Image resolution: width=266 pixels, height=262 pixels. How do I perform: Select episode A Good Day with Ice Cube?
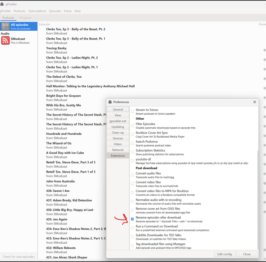pos(65,153)
